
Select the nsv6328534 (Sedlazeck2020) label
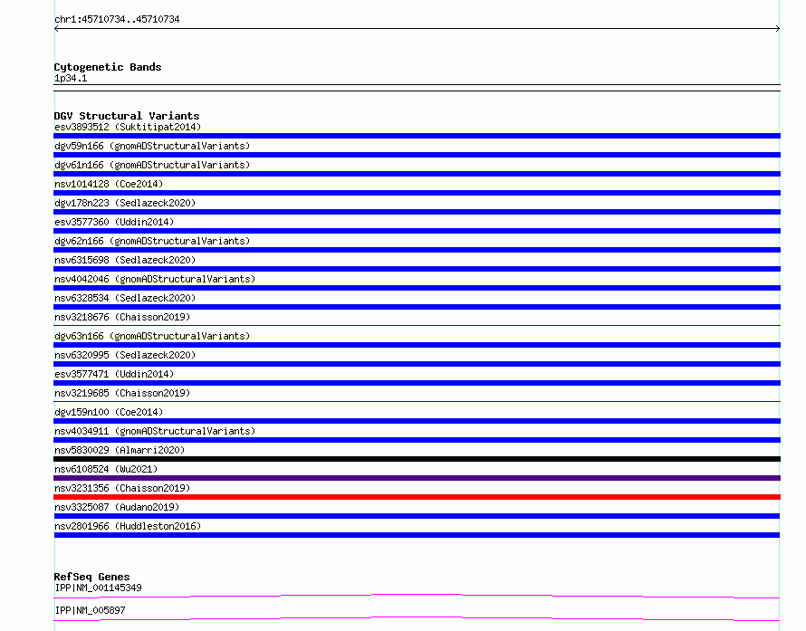coord(125,298)
